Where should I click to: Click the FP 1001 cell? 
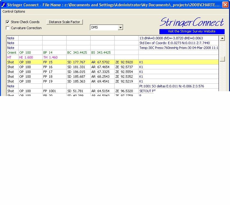54,91
